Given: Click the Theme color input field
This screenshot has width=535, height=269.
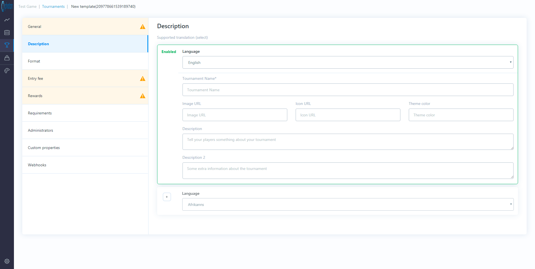Looking at the screenshot, I should tap(461, 115).
